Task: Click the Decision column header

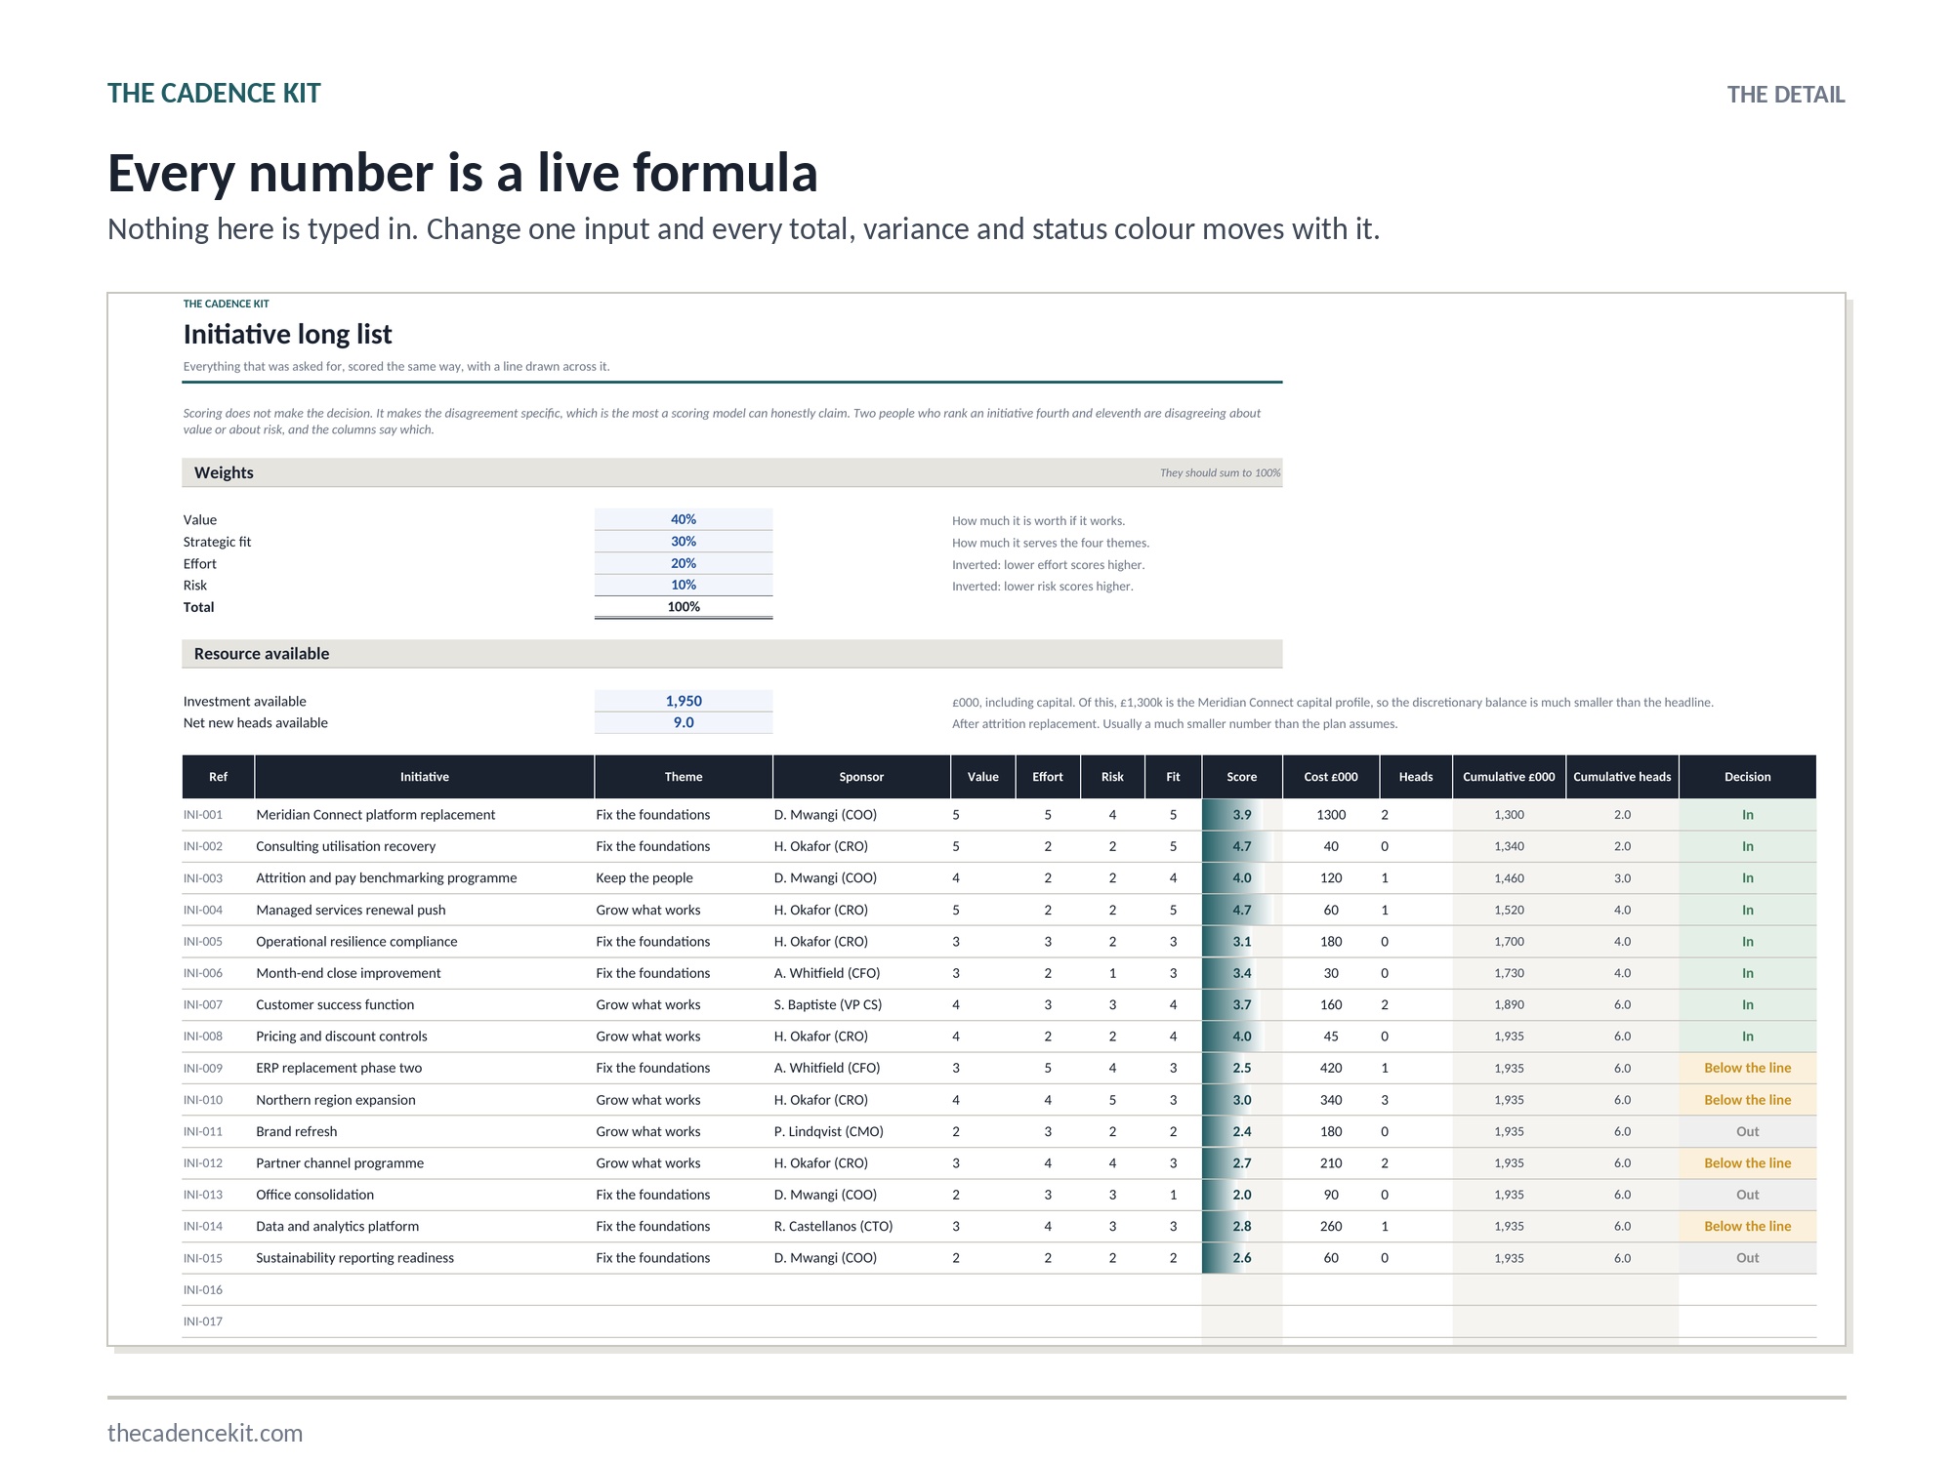Action: (x=1747, y=777)
